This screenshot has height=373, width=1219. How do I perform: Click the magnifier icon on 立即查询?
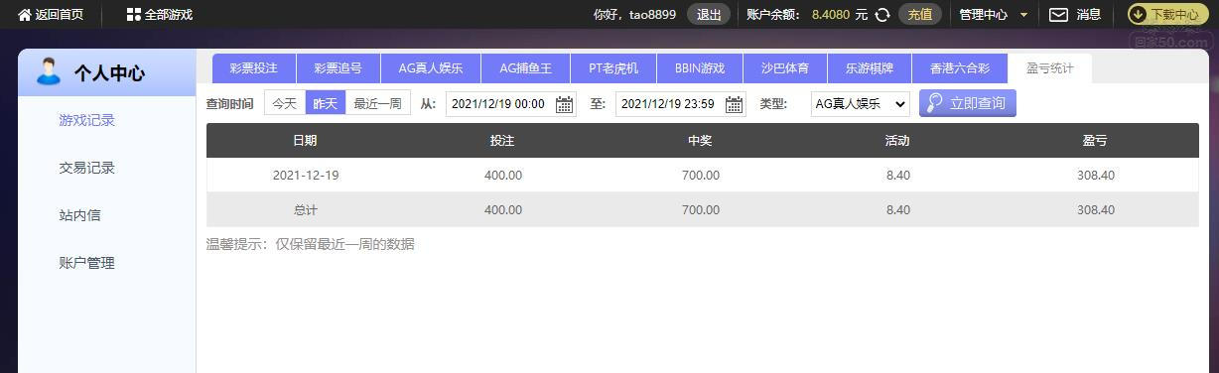click(x=935, y=103)
